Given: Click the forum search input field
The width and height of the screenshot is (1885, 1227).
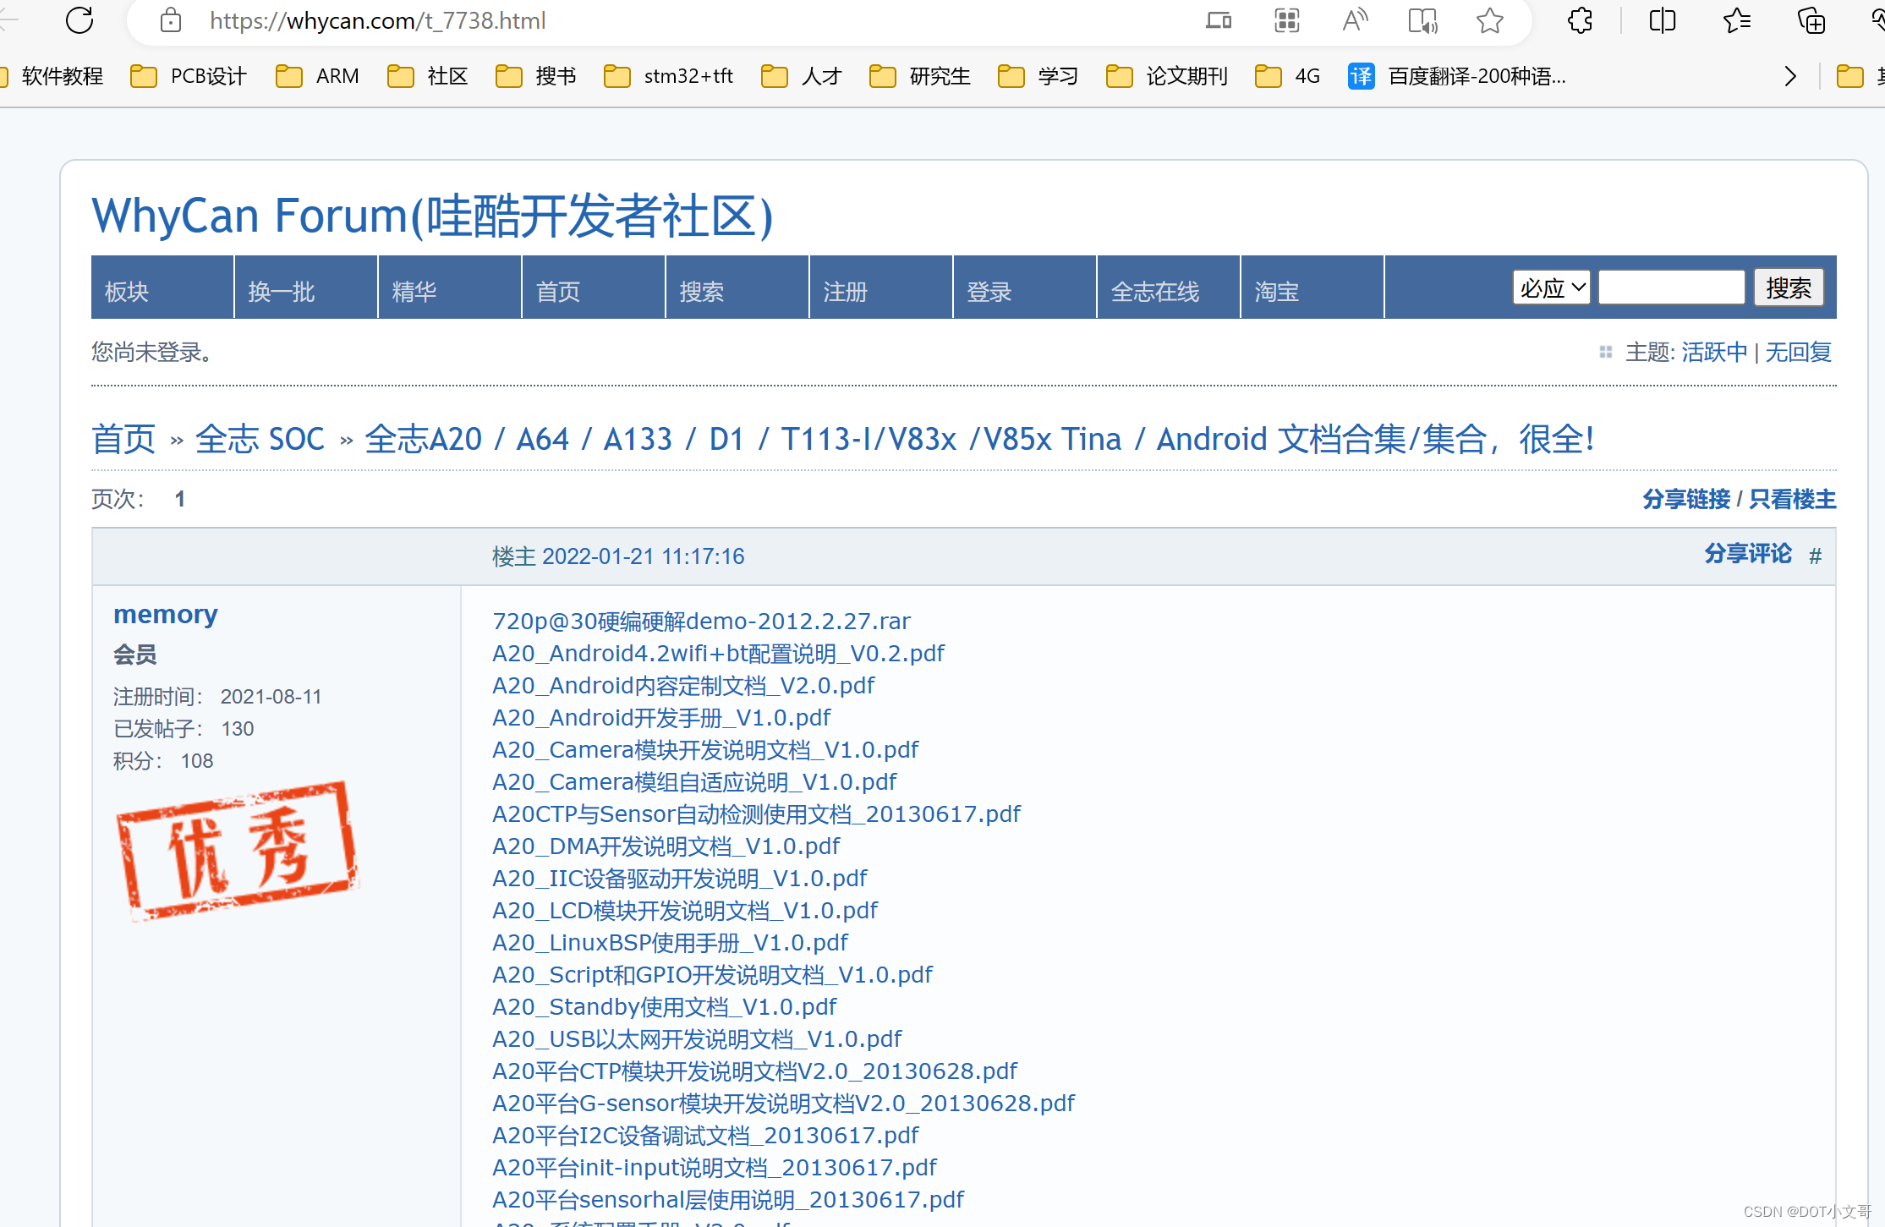Looking at the screenshot, I should tap(1672, 288).
